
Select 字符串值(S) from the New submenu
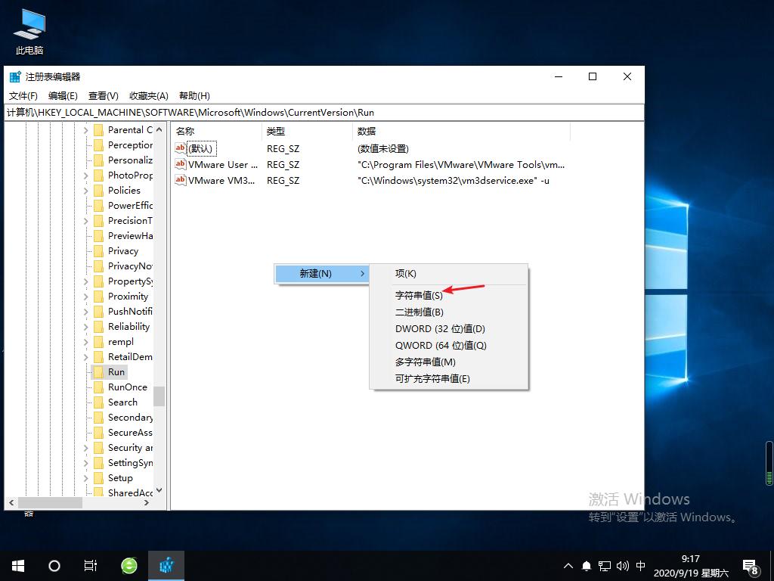[419, 295]
